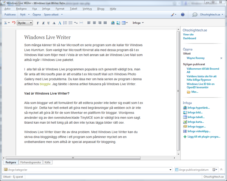Open the Ohsohightech.se blog account dropdown
Image resolution: width=227 pixels, height=181 pixels.
(x=211, y=15)
